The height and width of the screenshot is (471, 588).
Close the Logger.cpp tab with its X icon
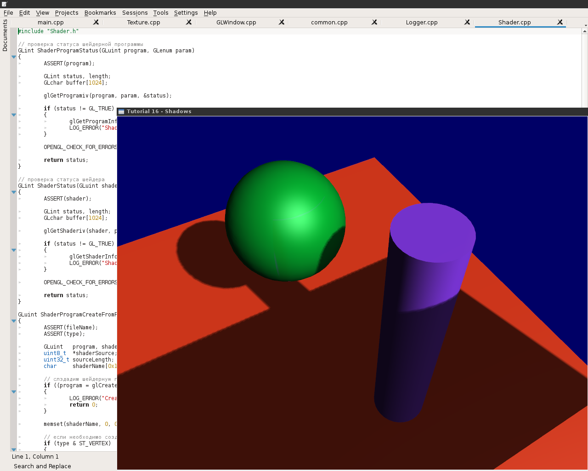pos(467,22)
